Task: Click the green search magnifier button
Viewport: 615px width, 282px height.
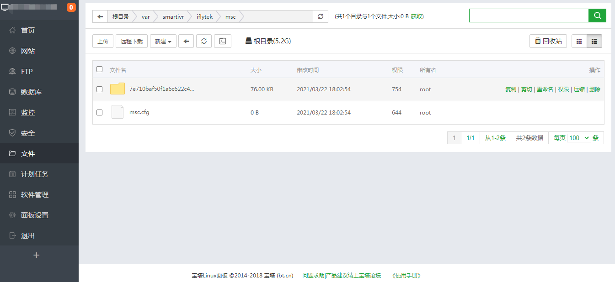Action: 597,16
